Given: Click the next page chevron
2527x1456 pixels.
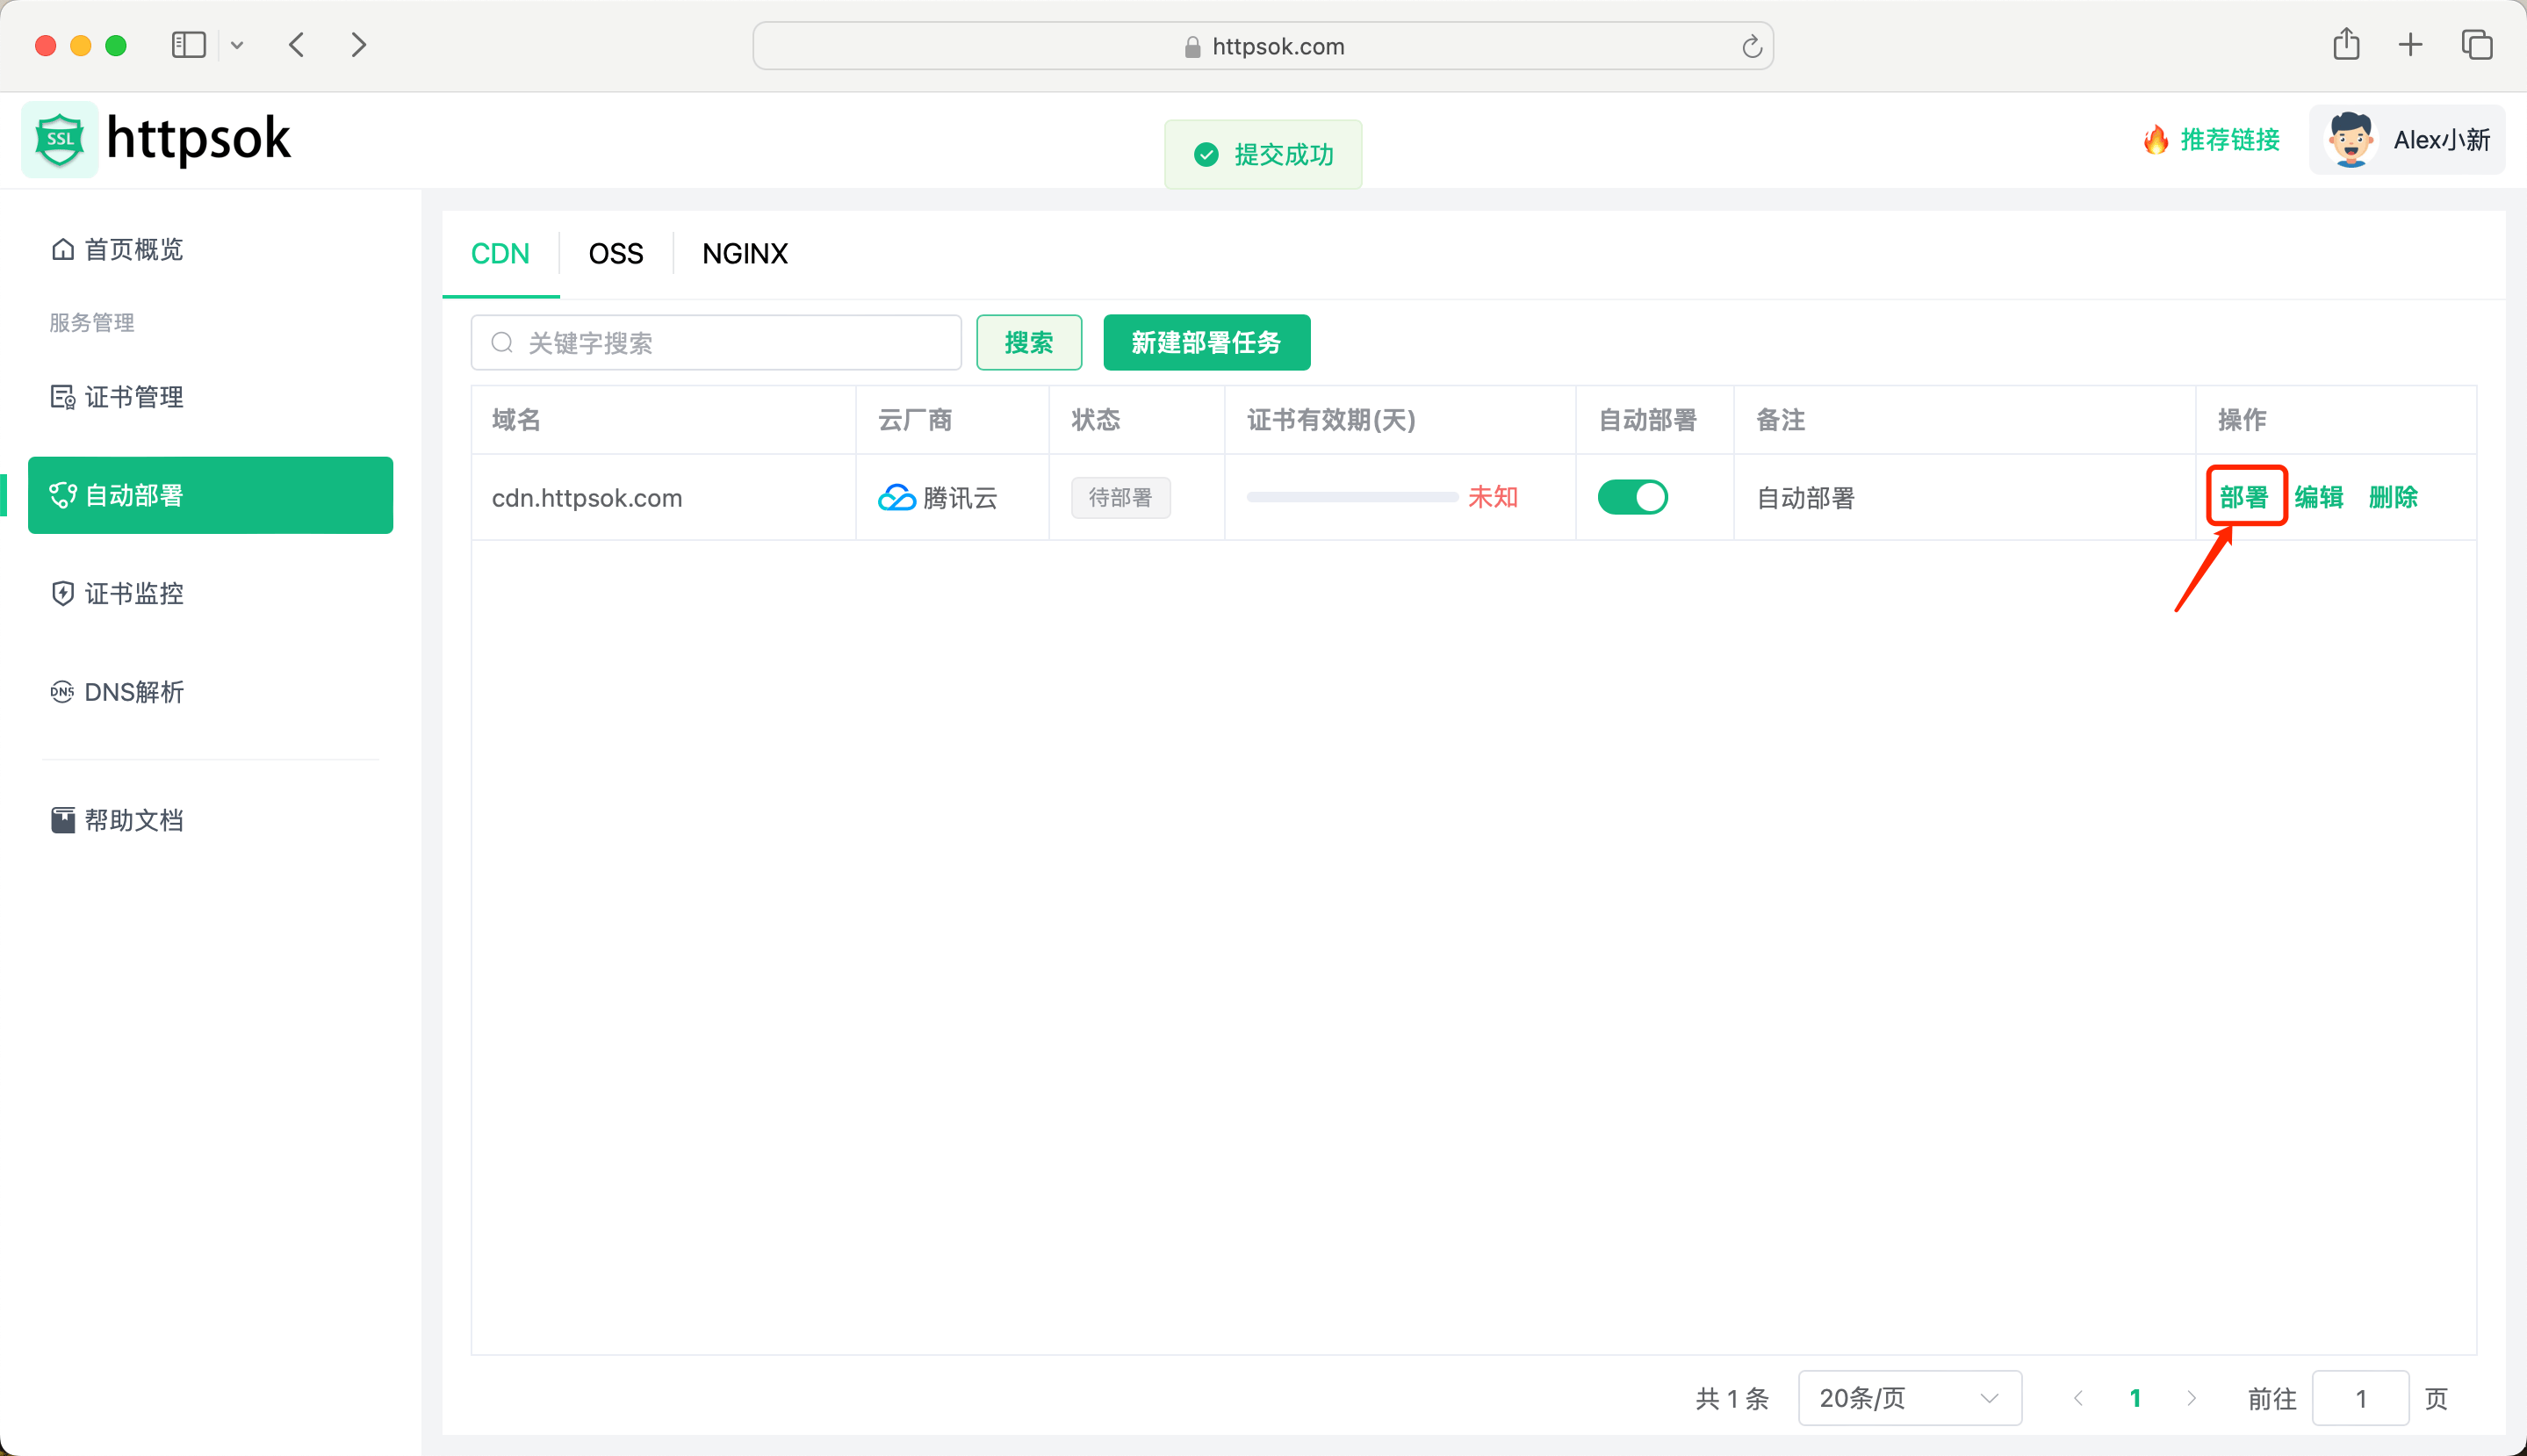Looking at the screenshot, I should 2192,1398.
